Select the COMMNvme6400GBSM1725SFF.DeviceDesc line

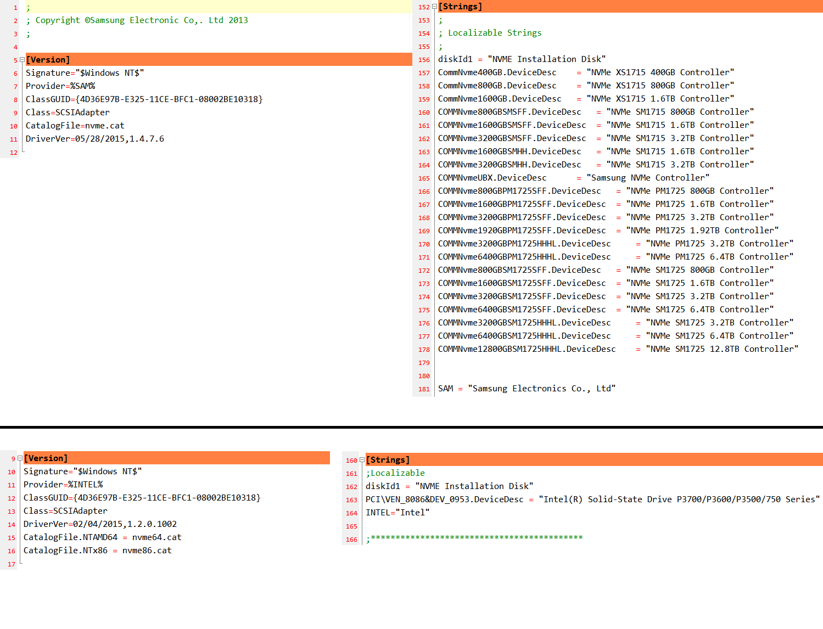pyautogui.click(x=606, y=310)
